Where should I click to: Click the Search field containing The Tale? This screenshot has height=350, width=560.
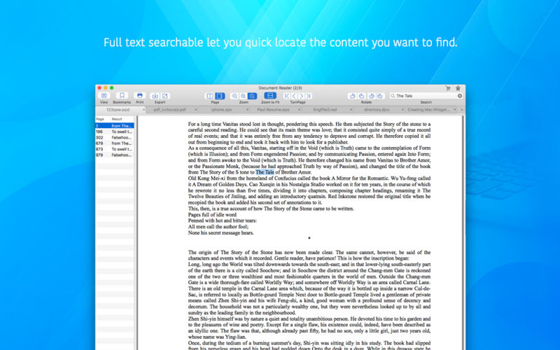(426, 96)
